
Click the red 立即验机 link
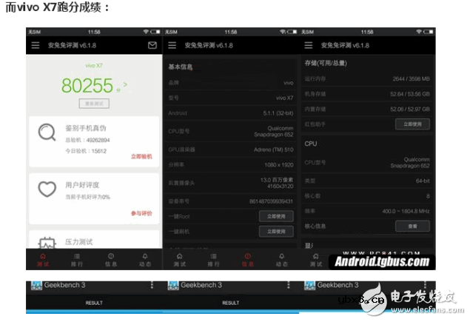(141, 156)
